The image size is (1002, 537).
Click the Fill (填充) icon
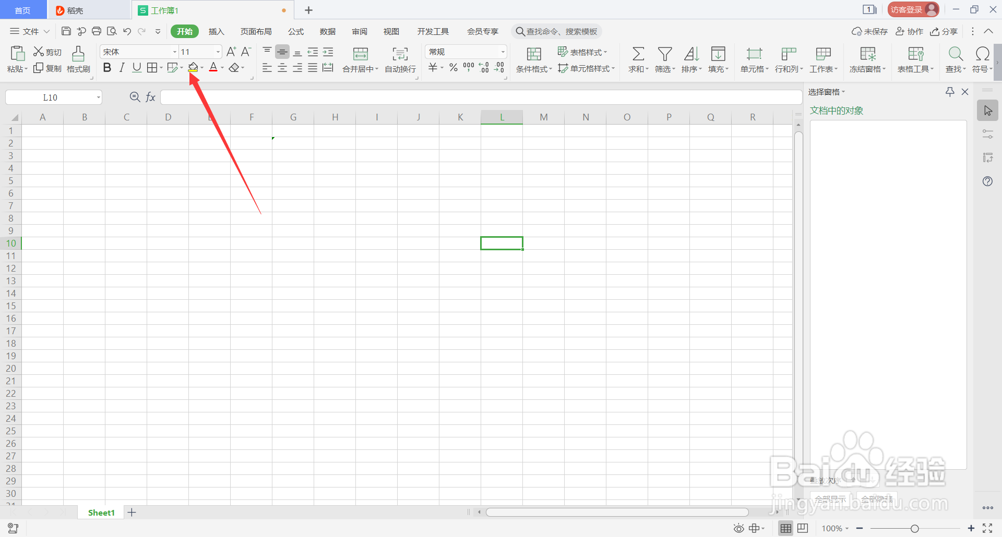coord(718,54)
